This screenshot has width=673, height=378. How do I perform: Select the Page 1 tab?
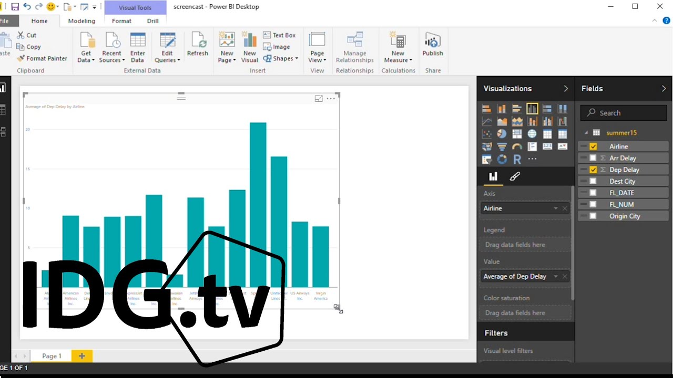52,356
